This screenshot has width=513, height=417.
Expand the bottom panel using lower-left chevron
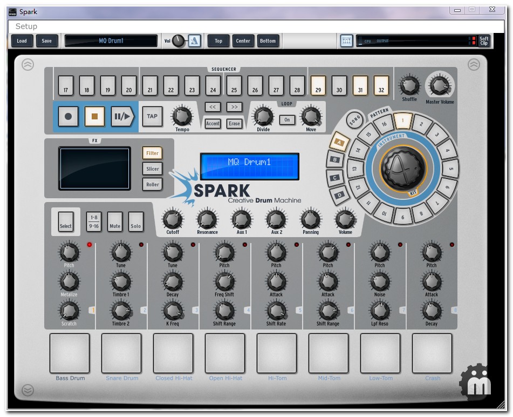pos(28,390)
